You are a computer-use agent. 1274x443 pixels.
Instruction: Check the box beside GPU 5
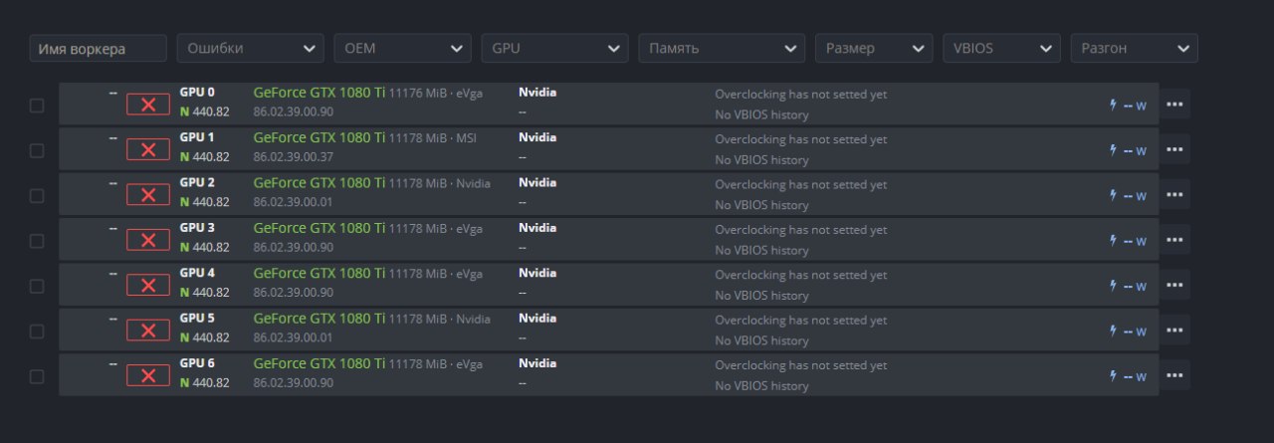pyautogui.click(x=37, y=331)
